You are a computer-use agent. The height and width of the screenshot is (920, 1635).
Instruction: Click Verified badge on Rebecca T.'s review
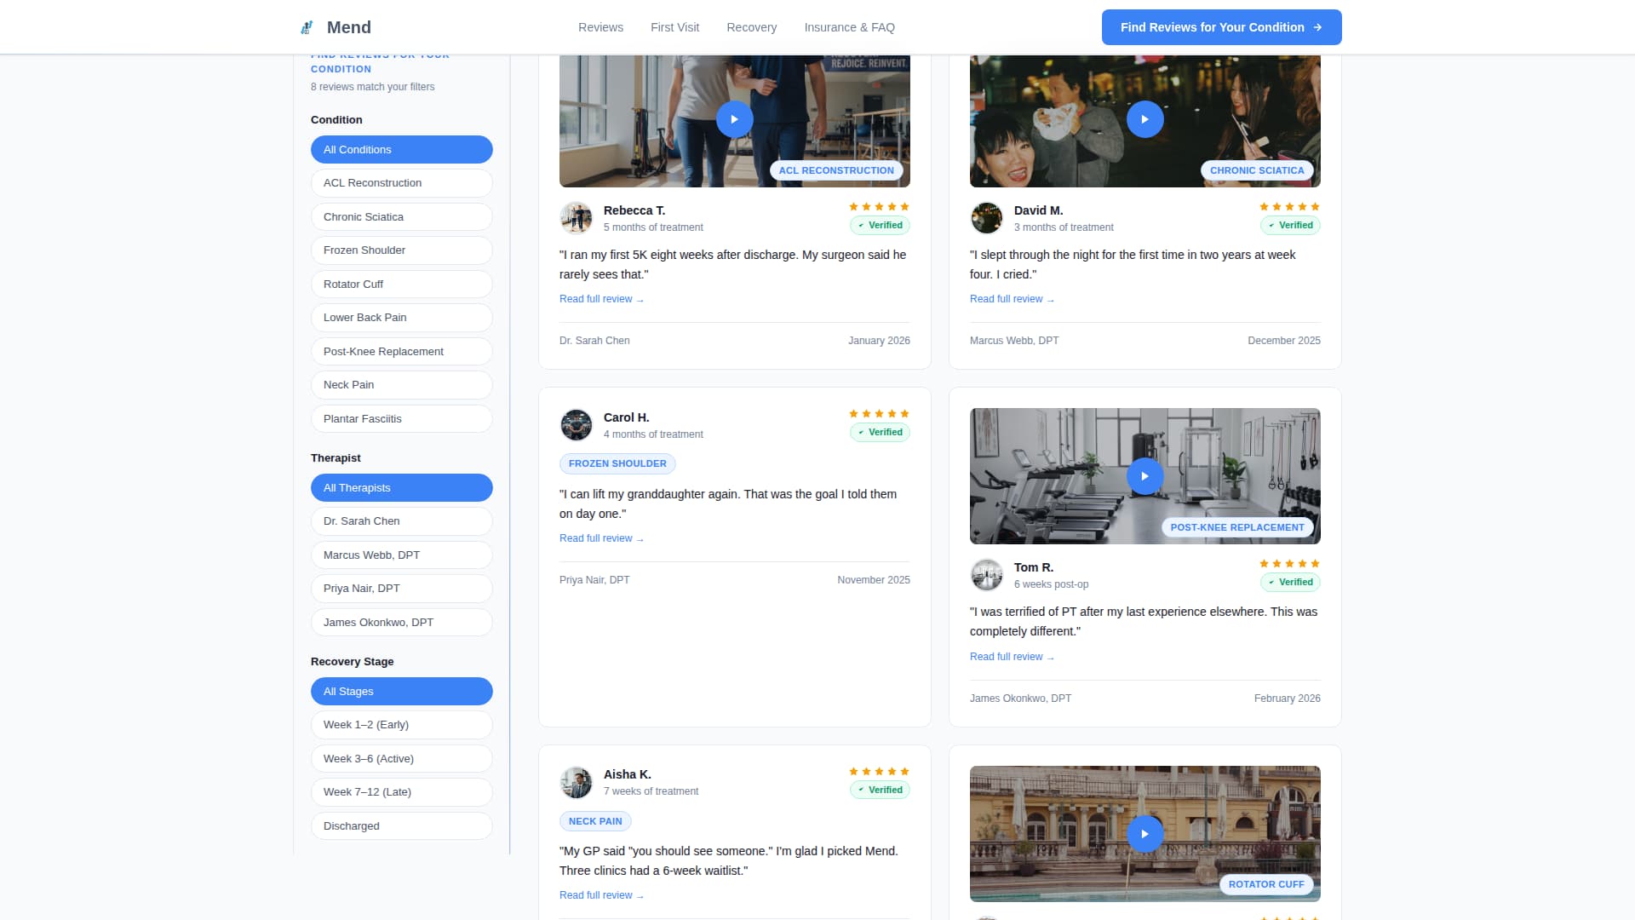880,226
